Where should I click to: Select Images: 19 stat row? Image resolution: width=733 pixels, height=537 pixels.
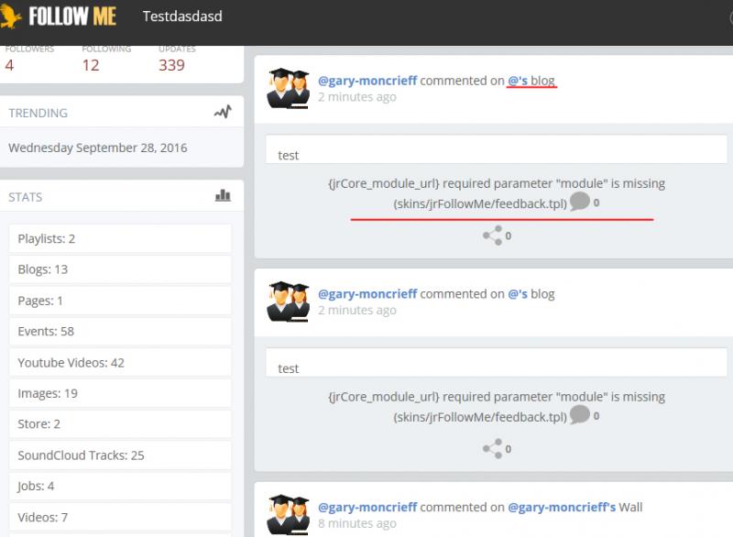click(120, 393)
